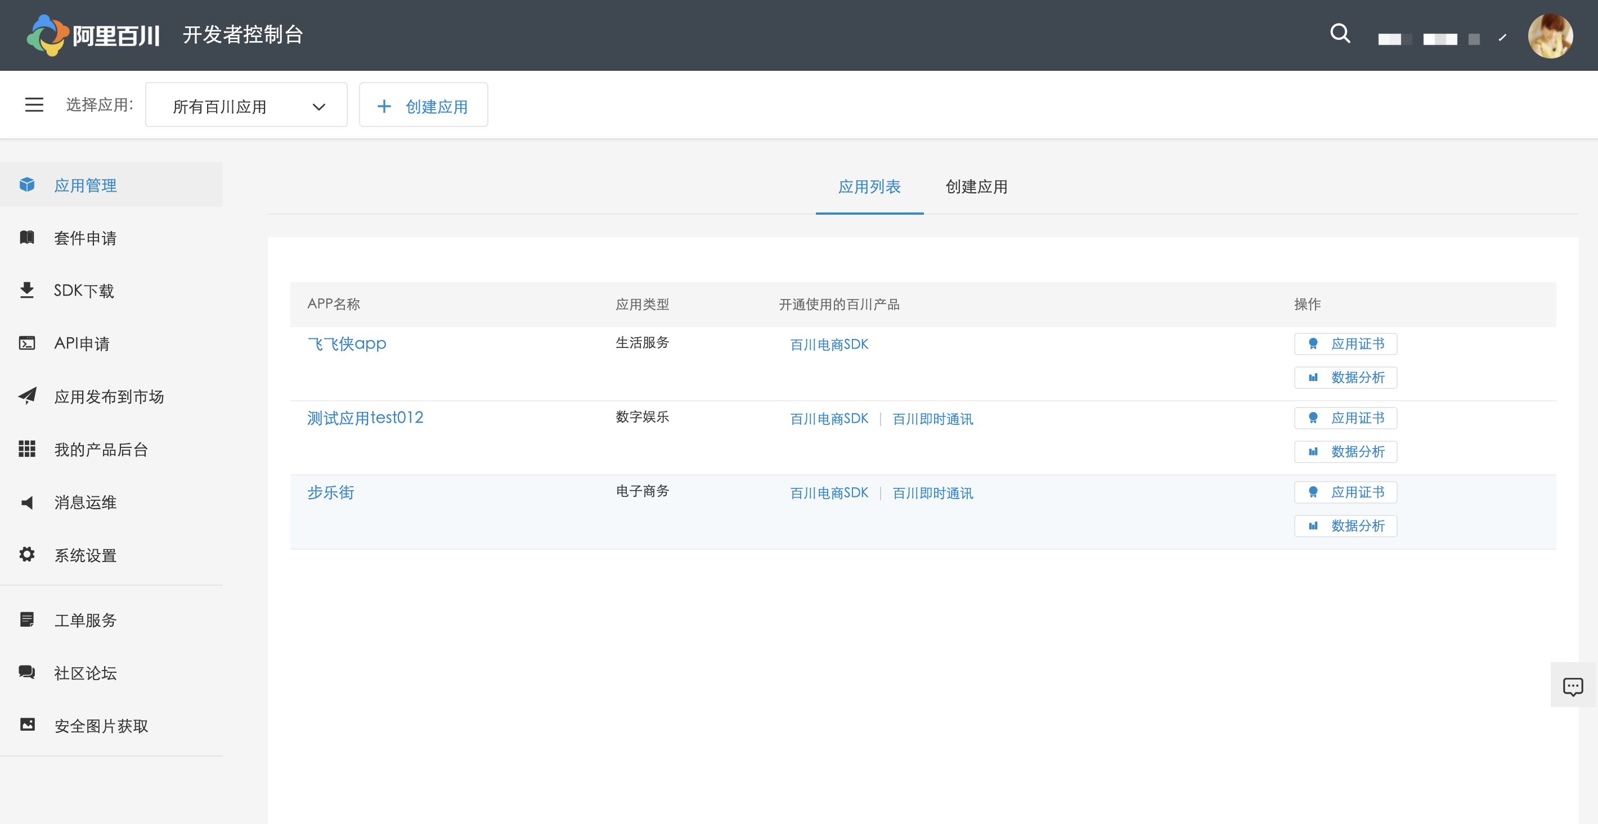The width and height of the screenshot is (1598, 824).
Task: Click the 套件申请 book icon
Action: click(26, 237)
